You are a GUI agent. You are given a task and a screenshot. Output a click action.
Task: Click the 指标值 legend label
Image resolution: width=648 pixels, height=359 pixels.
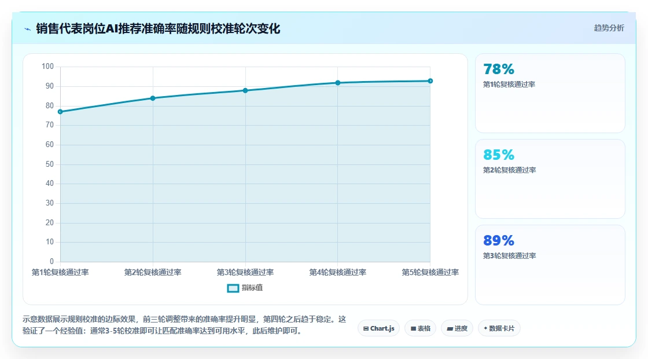point(252,287)
